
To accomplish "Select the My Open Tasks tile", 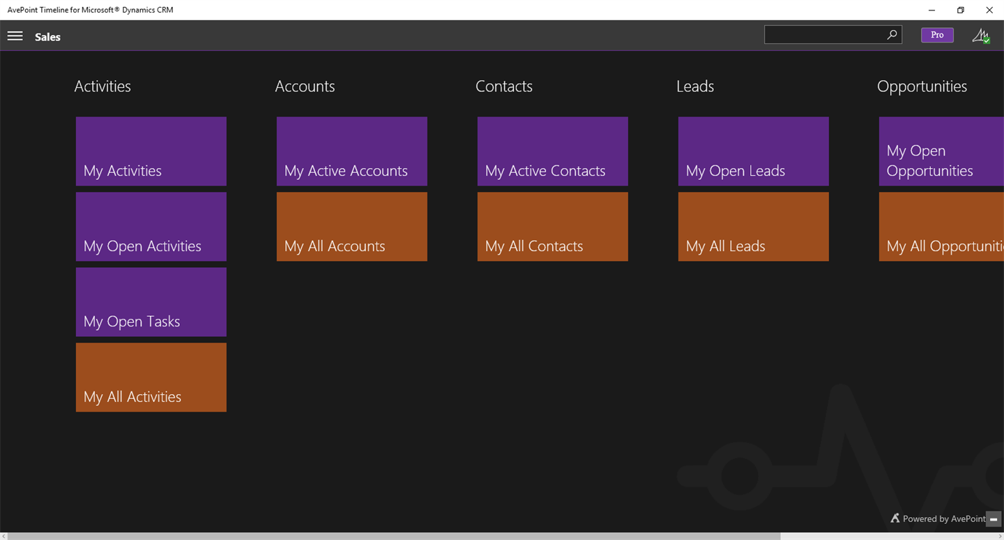I will (151, 301).
